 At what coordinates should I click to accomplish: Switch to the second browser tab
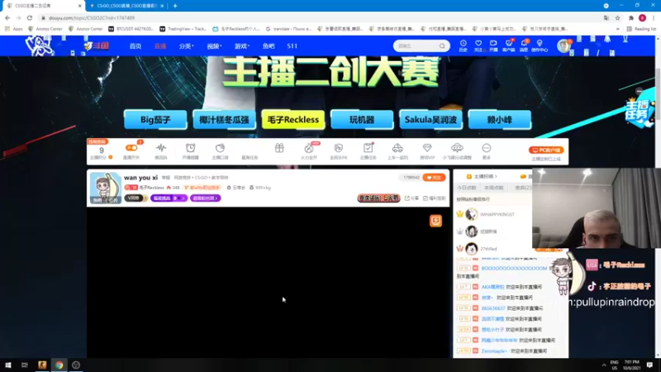[x=126, y=6]
